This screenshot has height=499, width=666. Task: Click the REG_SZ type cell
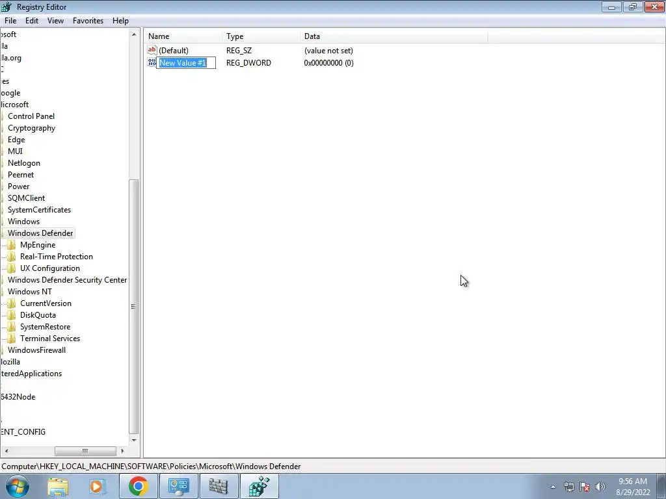pyautogui.click(x=239, y=51)
